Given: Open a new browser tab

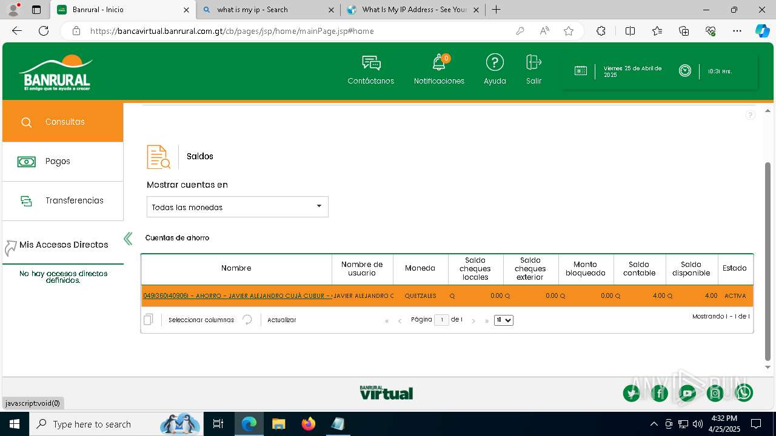Looking at the screenshot, I should point(496,10).
